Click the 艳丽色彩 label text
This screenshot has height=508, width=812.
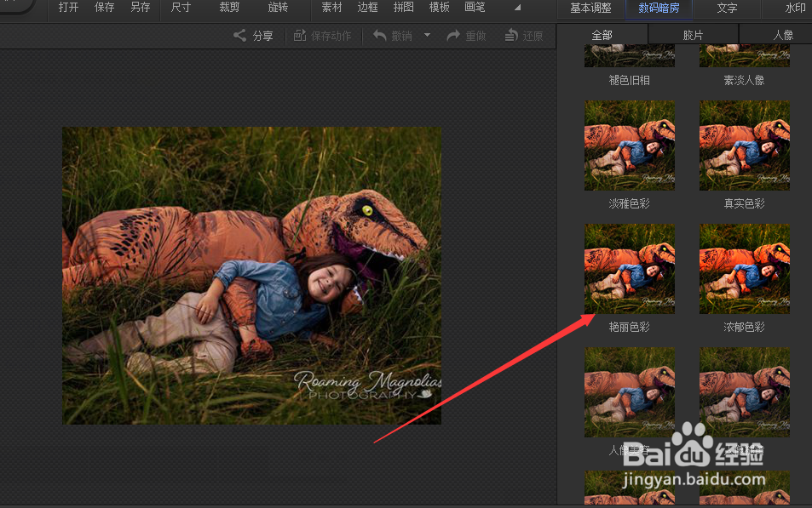629,327
